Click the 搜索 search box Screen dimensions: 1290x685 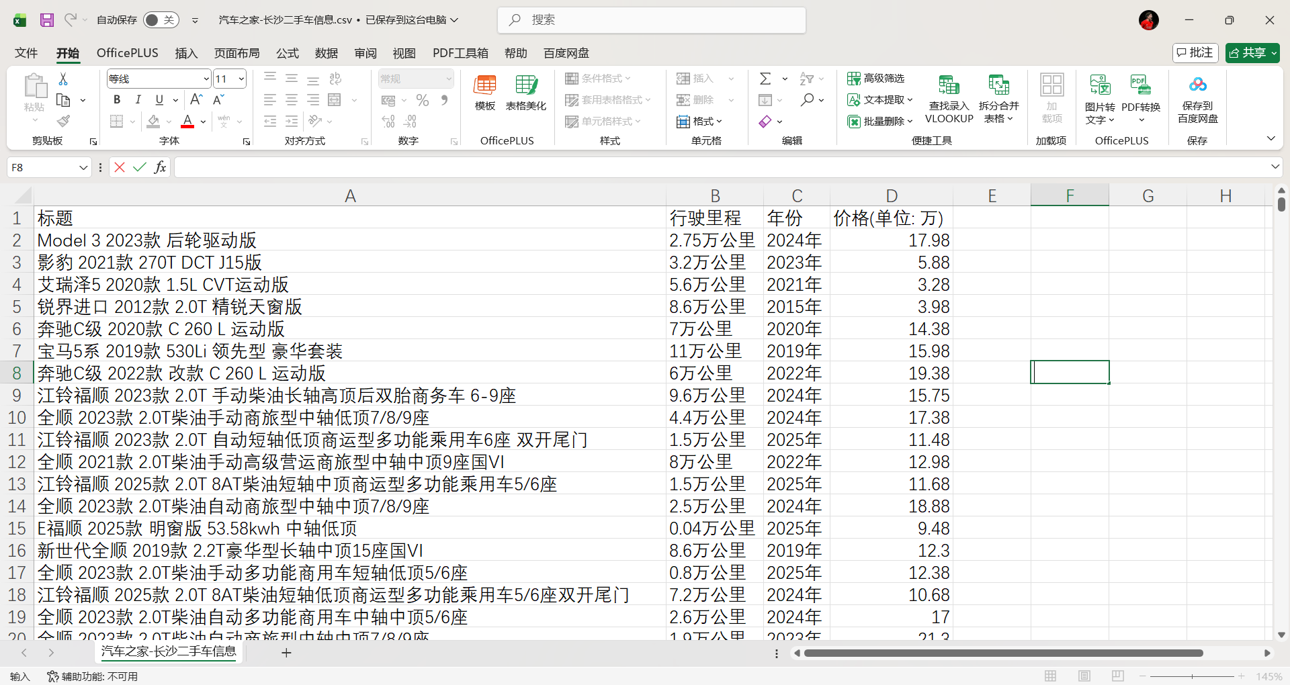[652, 20]
